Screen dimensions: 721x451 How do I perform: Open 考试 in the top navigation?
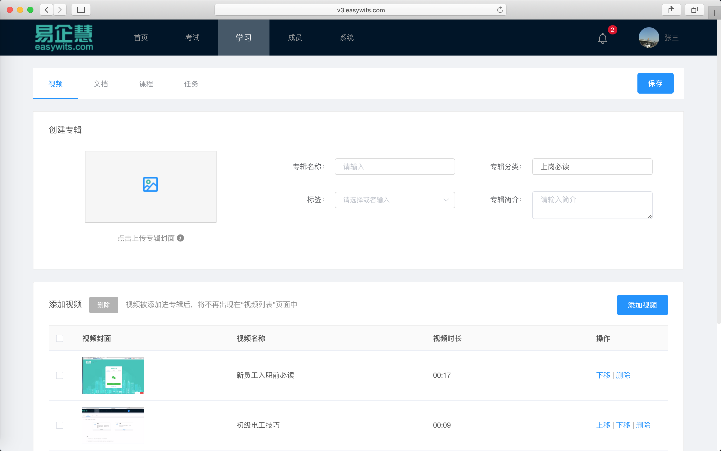(x=192, y=38)
